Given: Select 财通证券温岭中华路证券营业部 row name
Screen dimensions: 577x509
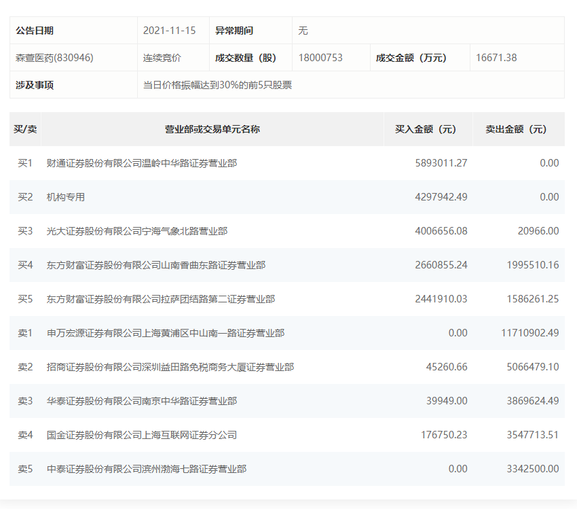Looking at the screenshot, I should pos(141,163).
